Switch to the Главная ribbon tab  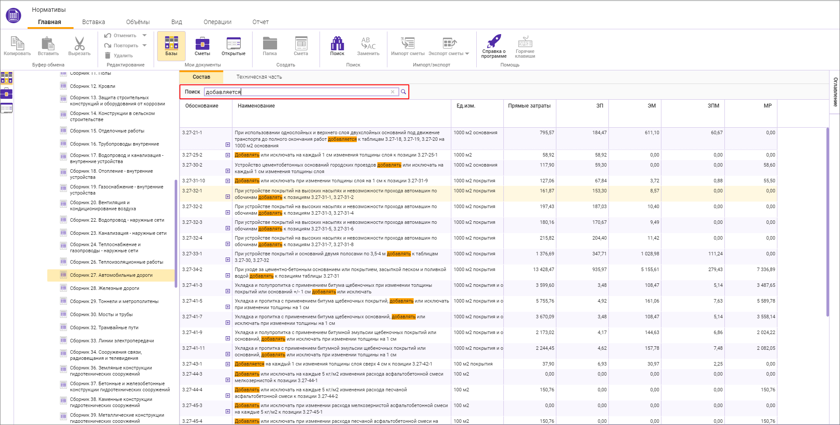[49, 22]
